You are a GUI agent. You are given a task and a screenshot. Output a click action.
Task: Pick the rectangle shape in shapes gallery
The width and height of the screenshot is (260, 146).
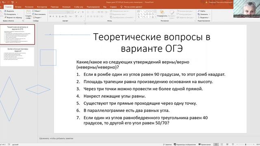pyautogui.click(x=147, y=11)
